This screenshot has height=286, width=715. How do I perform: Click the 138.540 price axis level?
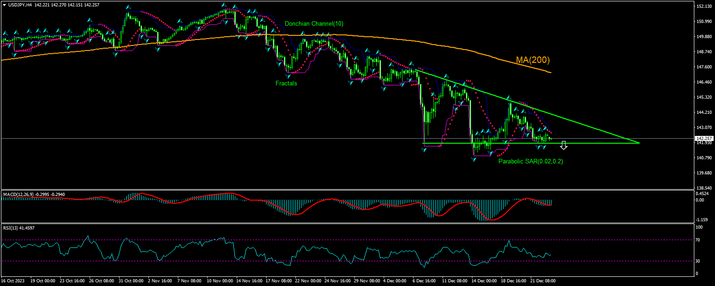pos(704,188)
